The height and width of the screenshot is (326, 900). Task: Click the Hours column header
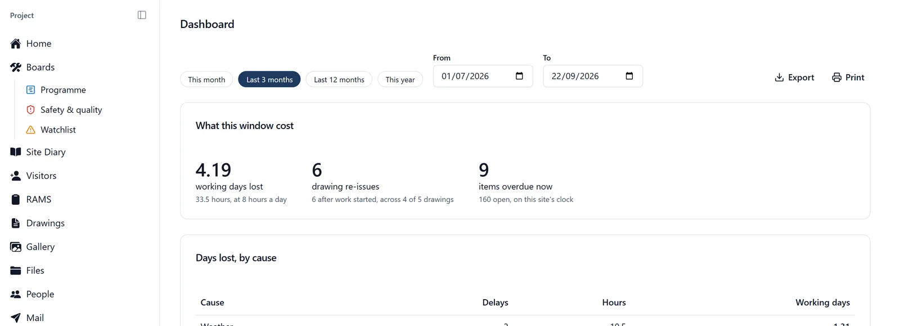point(614,302)
